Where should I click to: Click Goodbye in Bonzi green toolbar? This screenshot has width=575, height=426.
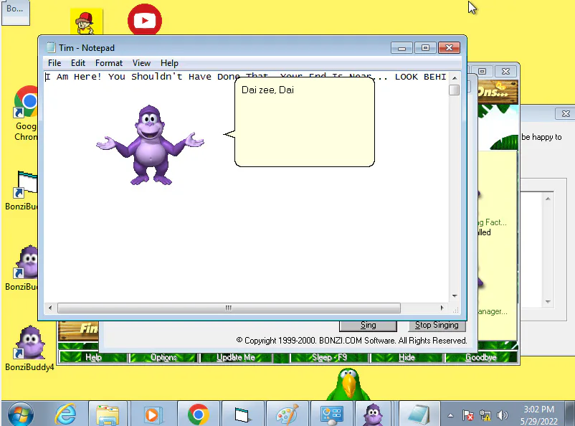[x=481, y=357]
